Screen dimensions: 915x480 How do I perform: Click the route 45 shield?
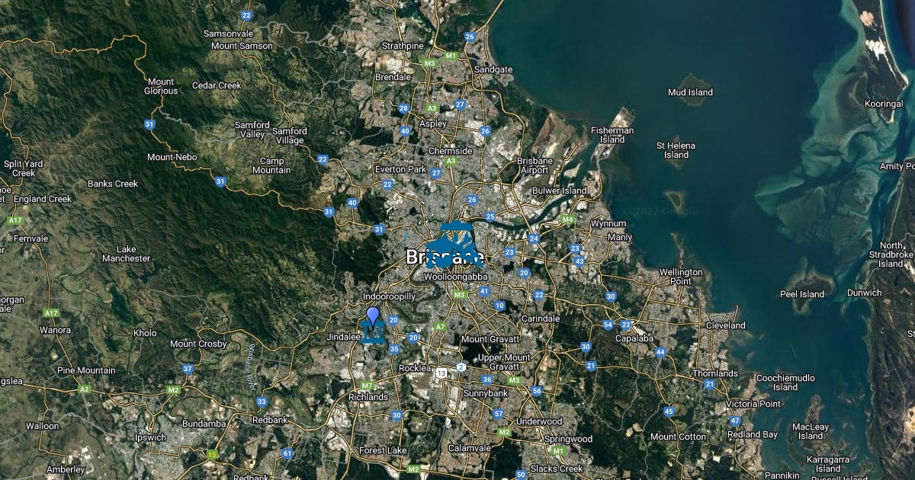[x=669, y=411]
